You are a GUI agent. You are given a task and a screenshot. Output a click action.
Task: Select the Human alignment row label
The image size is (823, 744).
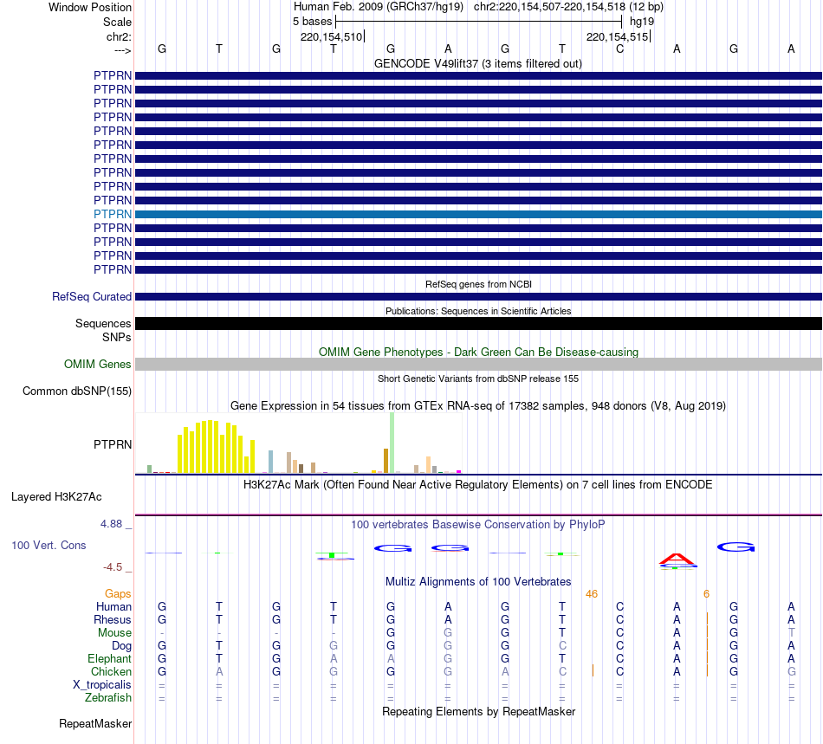113,606
